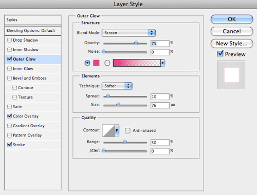Click the Cancel button
Viewport: 257px width, 195px height.
coord(232,31)
